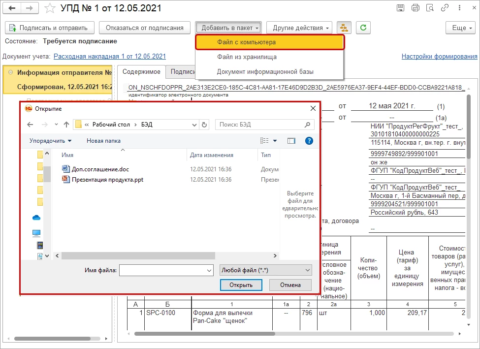Switch to the Содержимое tab
Viewport: 480px width, 349px height.
coord(141,72)
